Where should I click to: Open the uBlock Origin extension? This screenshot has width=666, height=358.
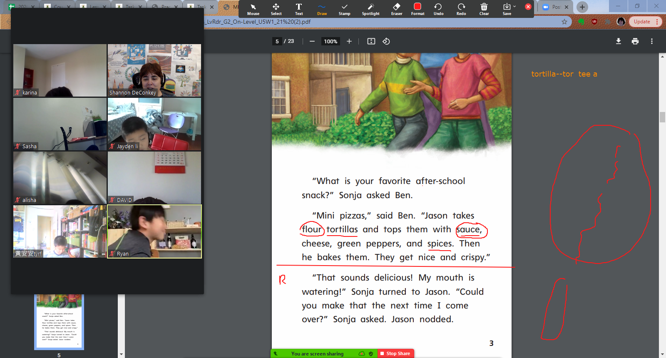[594, 22]
